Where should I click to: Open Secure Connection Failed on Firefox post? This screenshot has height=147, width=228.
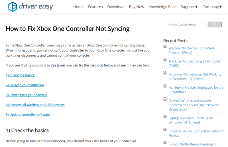(x=196, y=133)
